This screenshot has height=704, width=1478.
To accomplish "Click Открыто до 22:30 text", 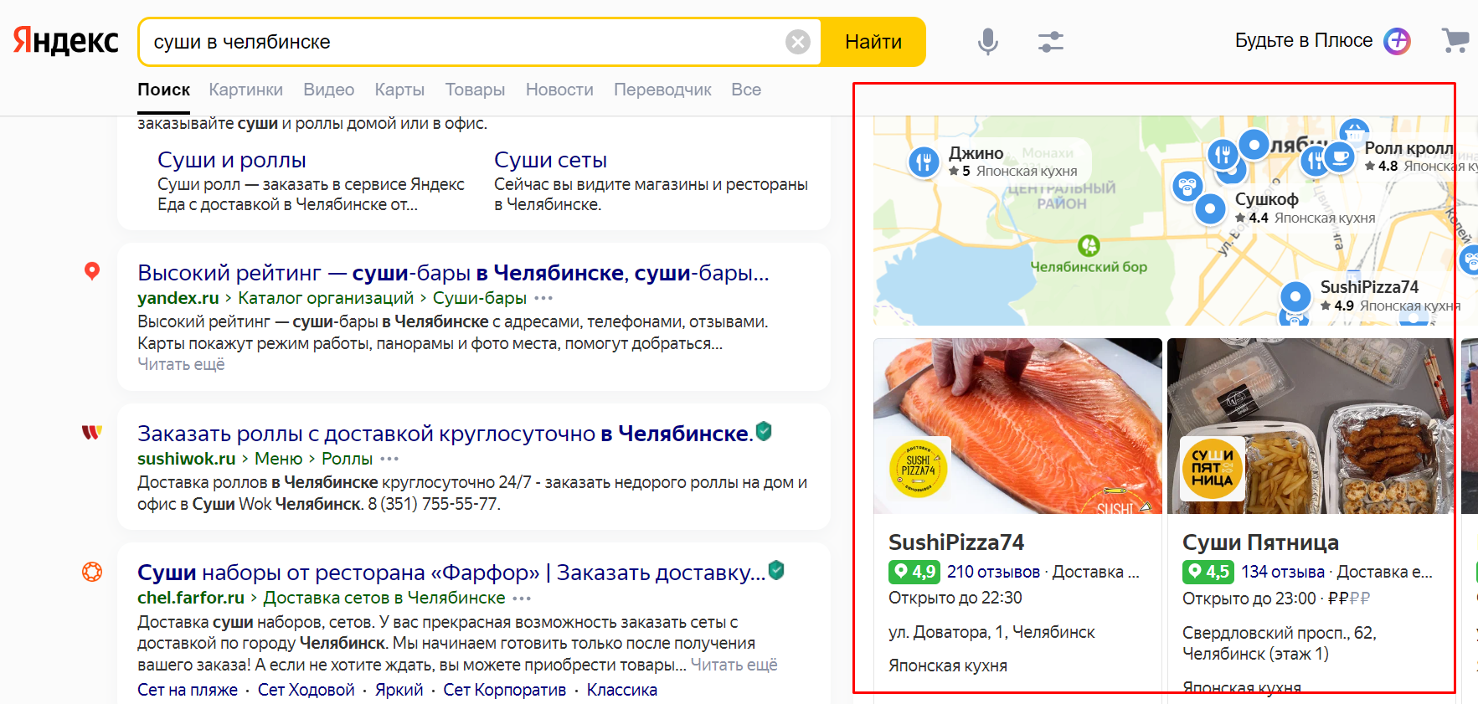I will pyautogui.click(x=955, y=598).
